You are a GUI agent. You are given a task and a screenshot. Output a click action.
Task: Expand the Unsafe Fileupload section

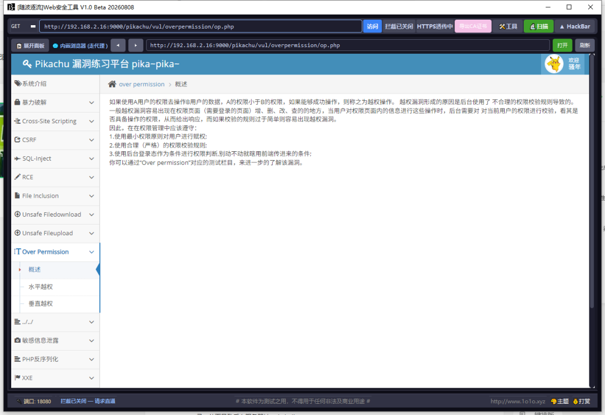pos(55,233)
